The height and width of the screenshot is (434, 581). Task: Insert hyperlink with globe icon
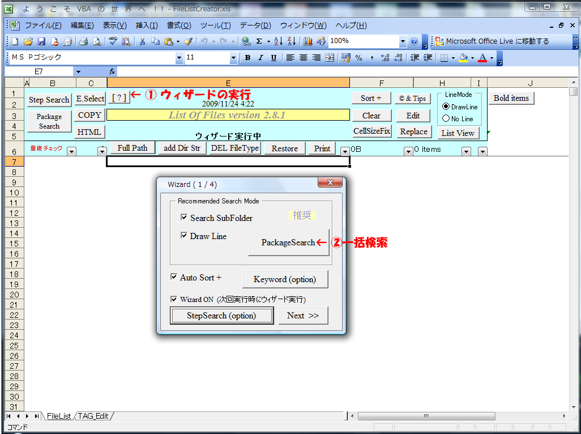click(246, 42)
